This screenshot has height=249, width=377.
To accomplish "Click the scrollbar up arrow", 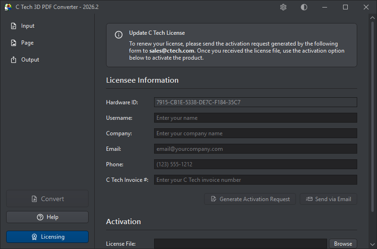I will [x=372, y=18].
